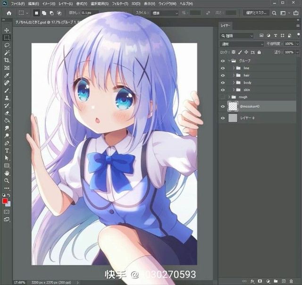This screenshot has width=302, height=285.
Task: Select the Healing Brush tool
Action: 7,83
